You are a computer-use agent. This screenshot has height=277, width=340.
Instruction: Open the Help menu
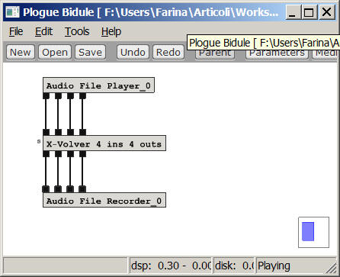point(111,31)
